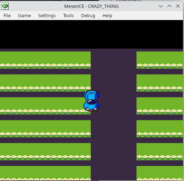Open the Game menu

pos(25,16)
